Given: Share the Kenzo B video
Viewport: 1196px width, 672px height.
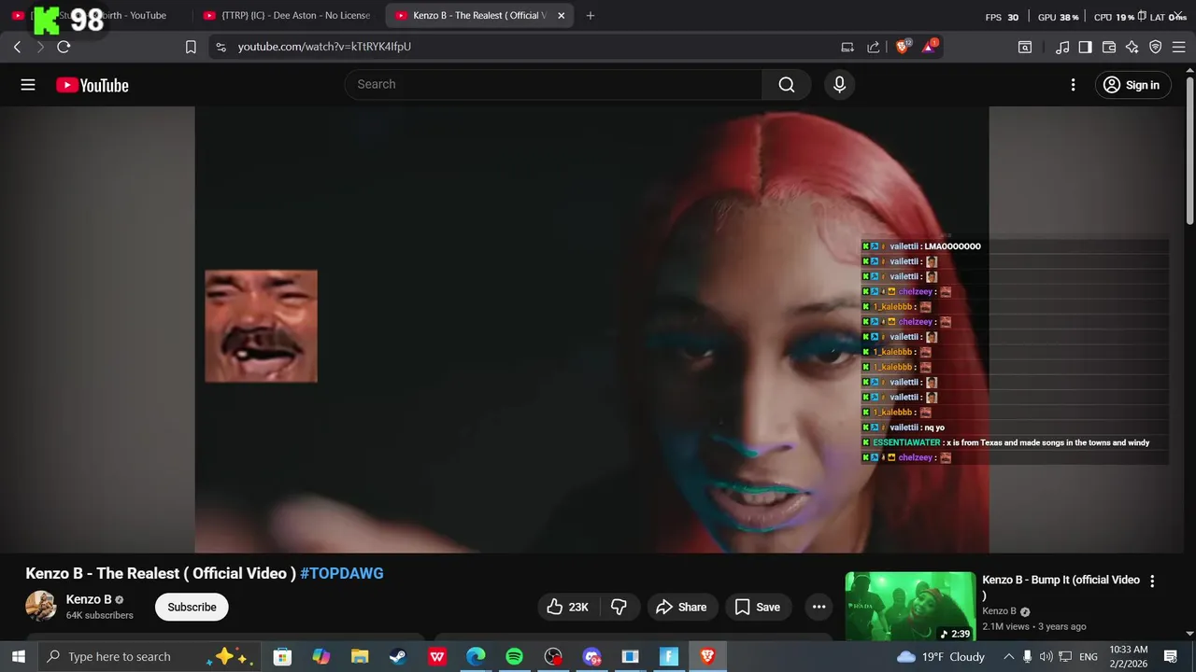Looking at the screenshot, I should click(681, 607).
